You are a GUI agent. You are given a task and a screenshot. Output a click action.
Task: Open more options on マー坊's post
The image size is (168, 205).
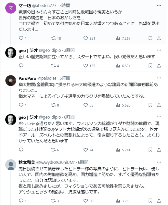click(x=159, y=5)
